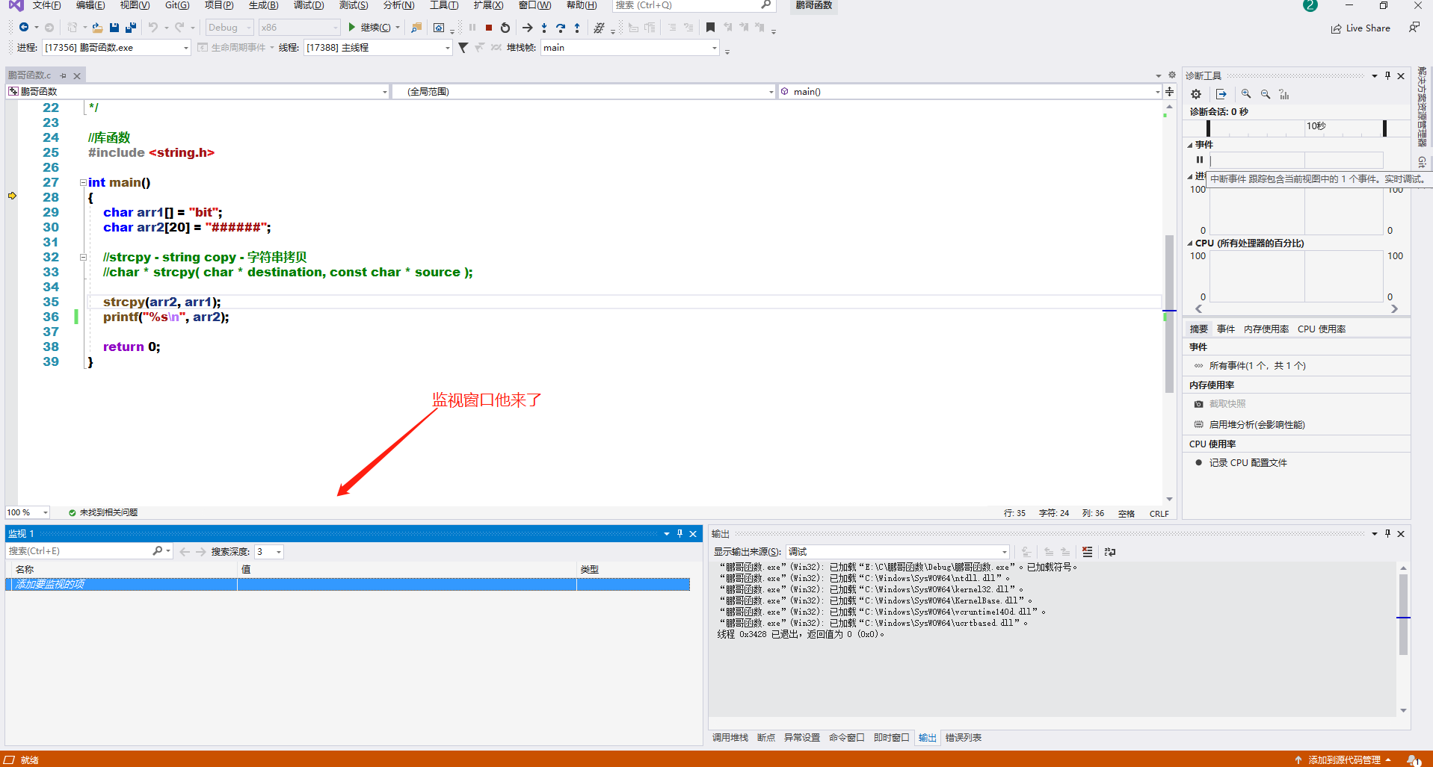The image size is (1433, 767).
Task: Step Over the current line
Action: click(561, 28)
